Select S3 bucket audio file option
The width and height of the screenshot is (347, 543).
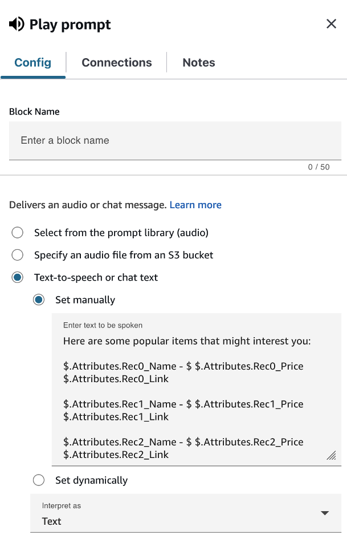click(x=18, y=255)
